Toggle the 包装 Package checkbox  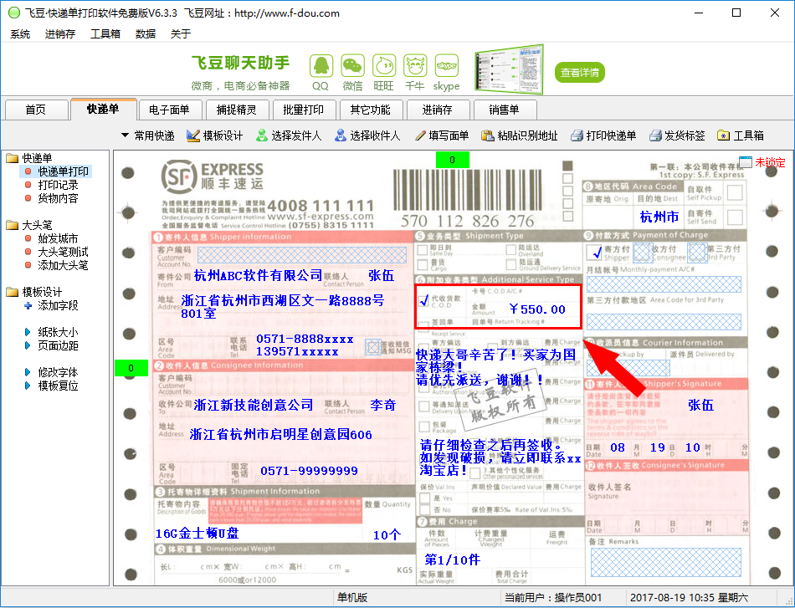point(424,427)
